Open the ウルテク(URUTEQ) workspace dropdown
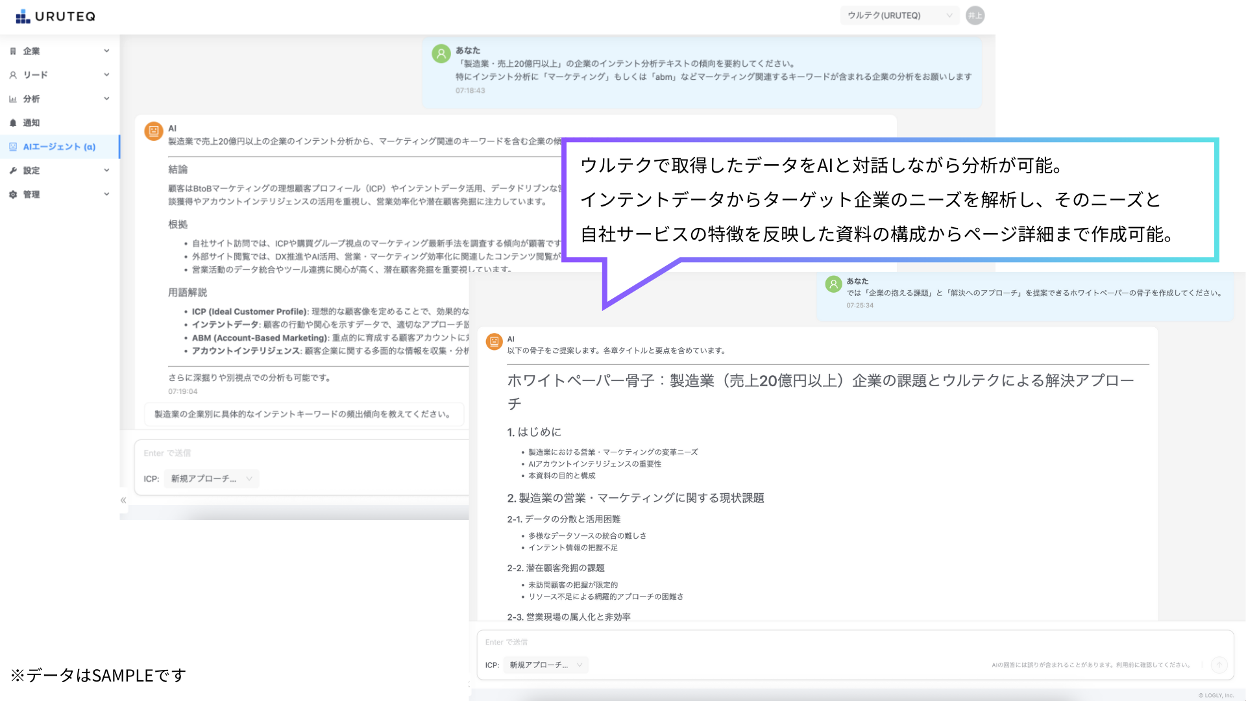 tap(899, 15)
